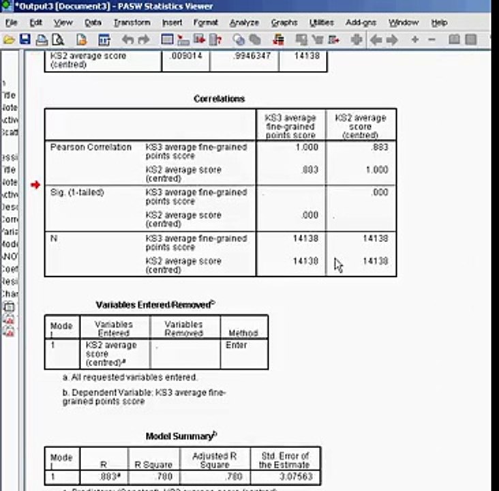Click the Variables info icon with question mark
The width and height of the screenshot is (499, 491).
[216, 40]
